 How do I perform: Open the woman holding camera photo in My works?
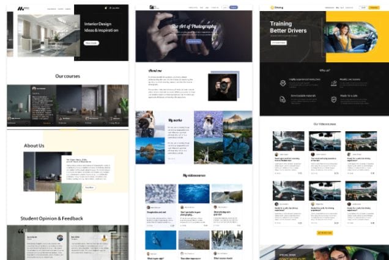(150, 124)
